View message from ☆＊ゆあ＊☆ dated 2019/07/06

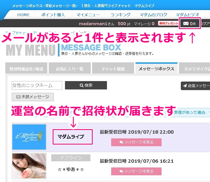136,171
